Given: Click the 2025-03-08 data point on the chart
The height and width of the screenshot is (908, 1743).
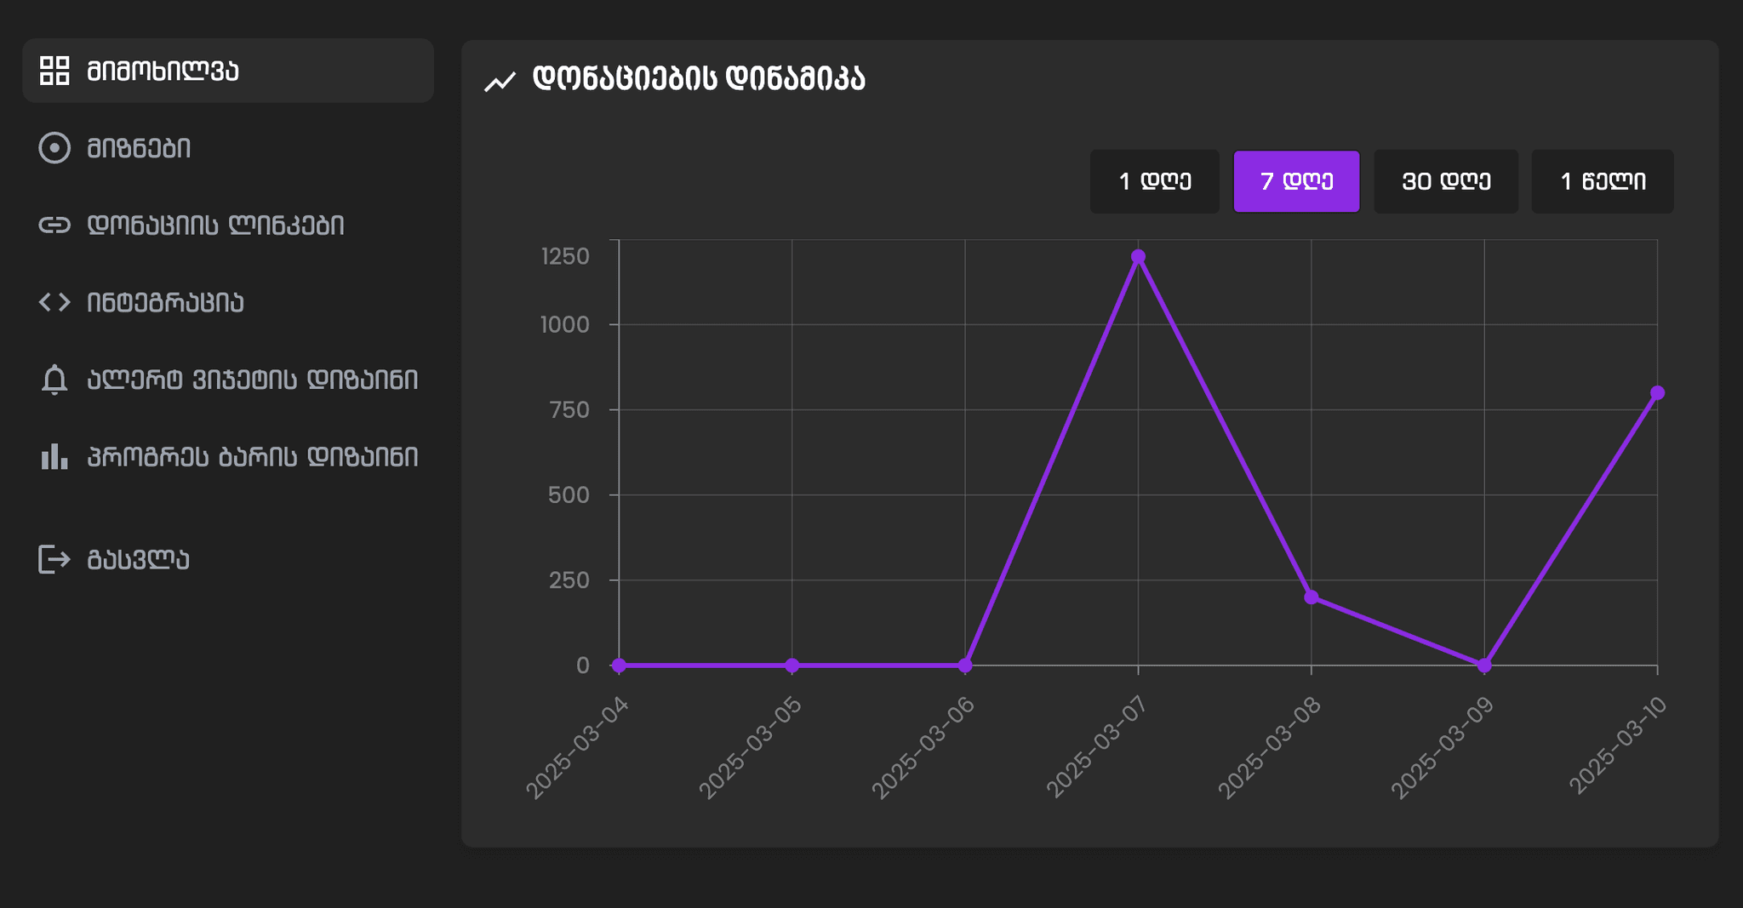Looking at the screenshot, I should [1311, 598].
